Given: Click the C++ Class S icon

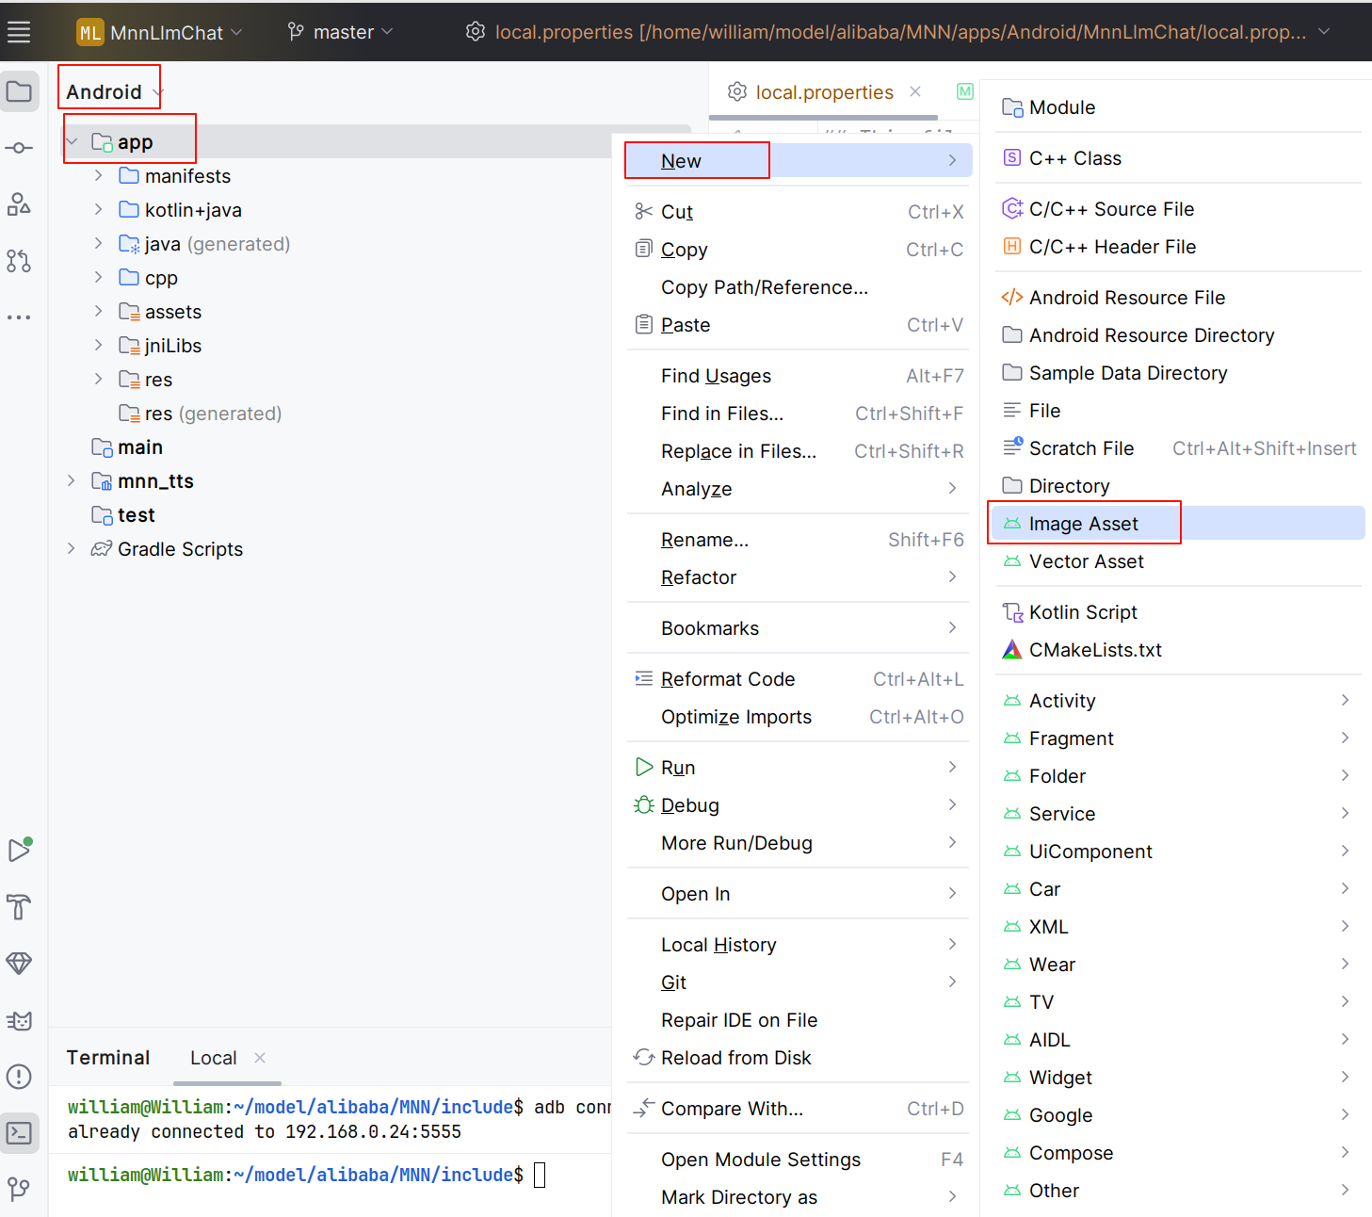Looking at the screenshot, I should point(1012,157).
